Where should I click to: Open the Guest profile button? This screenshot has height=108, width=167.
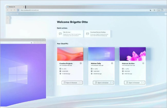click(x=160, y=10)
